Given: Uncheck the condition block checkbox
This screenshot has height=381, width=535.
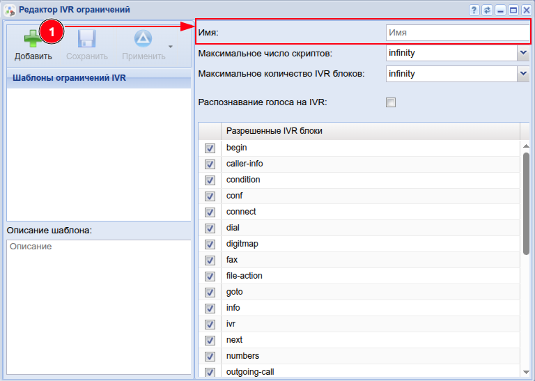Looking at the screenshot, I should (210, 180).
